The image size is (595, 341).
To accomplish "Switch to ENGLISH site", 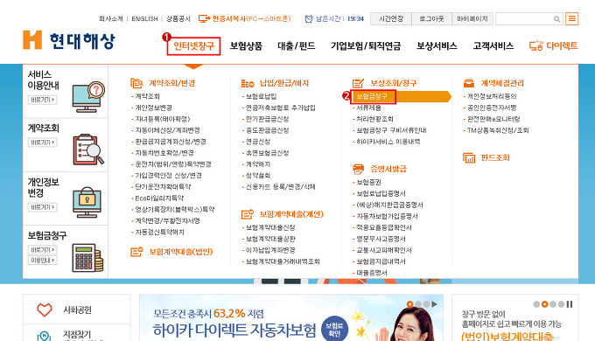I will coord(144,18).
